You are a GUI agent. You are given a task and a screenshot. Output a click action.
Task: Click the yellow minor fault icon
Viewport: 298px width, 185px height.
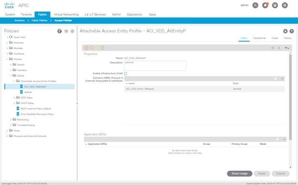point(97,48)
